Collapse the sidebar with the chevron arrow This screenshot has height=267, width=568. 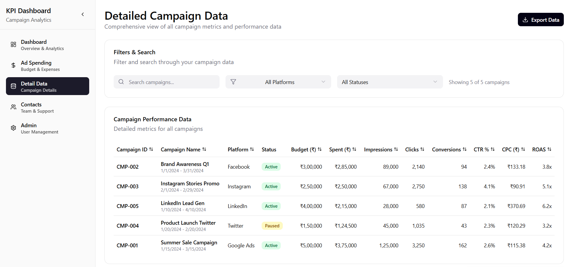point(83,14)
